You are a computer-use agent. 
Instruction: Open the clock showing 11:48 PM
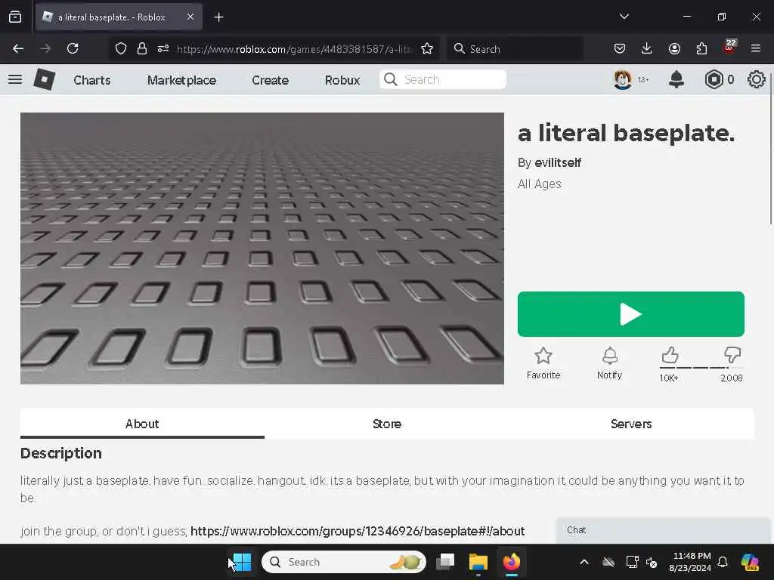pos(690,562)
